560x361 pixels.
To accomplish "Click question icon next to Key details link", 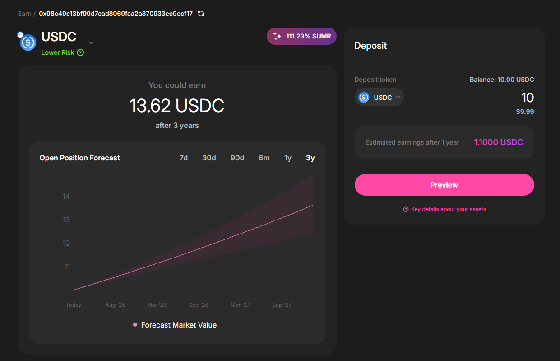I will (x=406, y=209).
